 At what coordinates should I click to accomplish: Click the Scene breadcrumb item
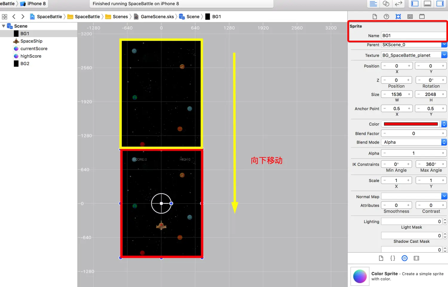(189, 17)
